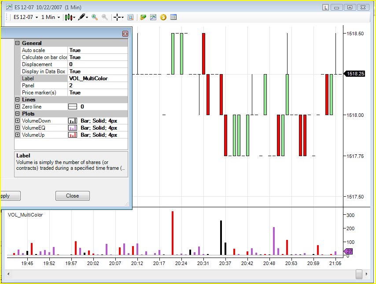Open the ES 12-07 instrument dropdown
This screenshot has width=376, height=284.
pyautogui.click(x=26, y=17)
